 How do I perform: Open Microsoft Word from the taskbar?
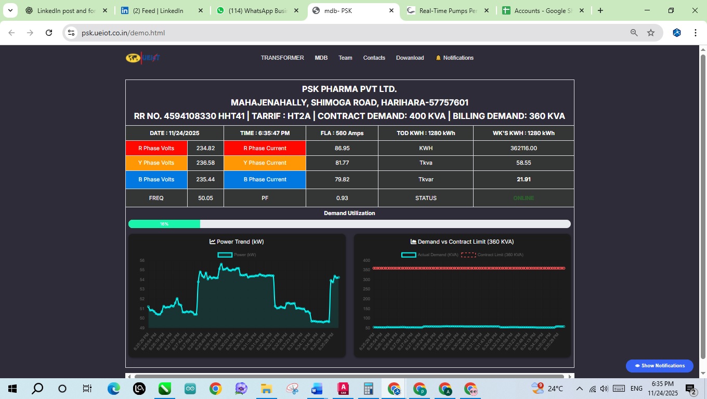(x=317, y=388)
